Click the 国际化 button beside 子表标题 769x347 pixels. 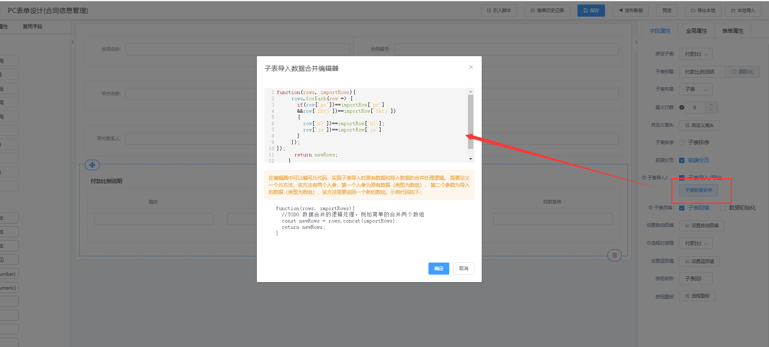pyautogui.click(x=742, y=72)
